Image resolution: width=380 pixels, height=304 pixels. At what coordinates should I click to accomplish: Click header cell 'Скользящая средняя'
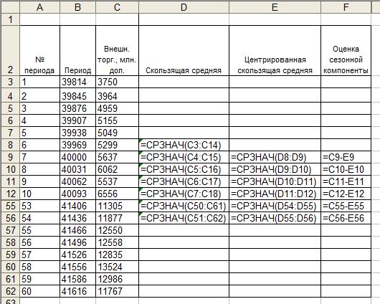click(184, 50)
